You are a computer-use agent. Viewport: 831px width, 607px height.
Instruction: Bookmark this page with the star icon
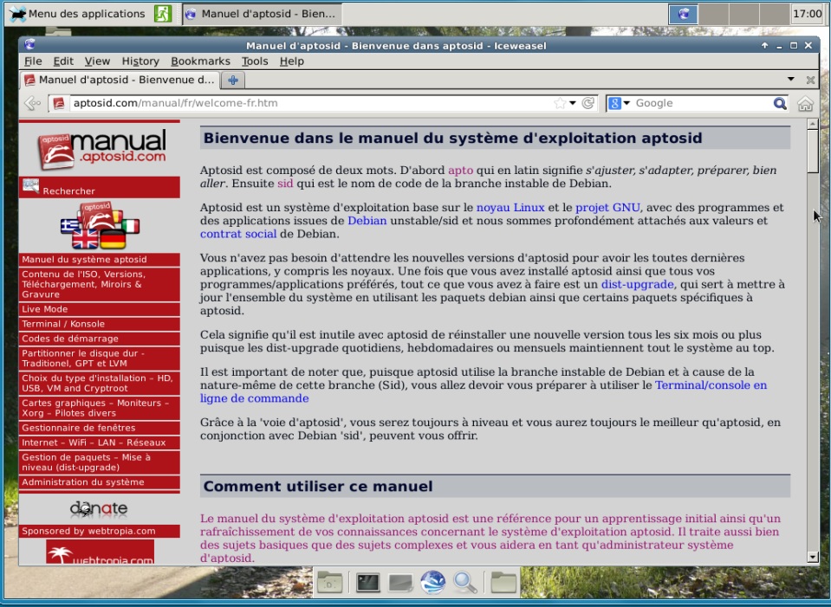[560, 103]
